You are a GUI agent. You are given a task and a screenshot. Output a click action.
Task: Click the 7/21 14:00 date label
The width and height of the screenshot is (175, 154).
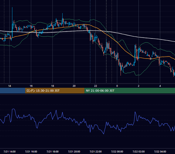10,151
